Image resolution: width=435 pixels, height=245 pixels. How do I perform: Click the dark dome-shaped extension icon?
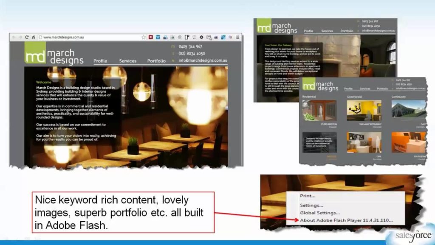pyautogui.click(x=216, y=37)
